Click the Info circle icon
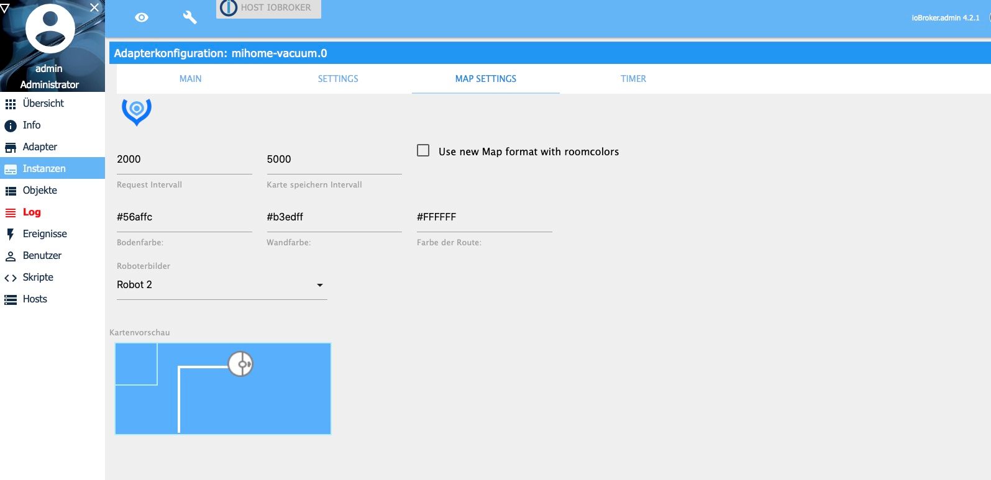Viewport: 991px width, 480px height. (11, 125)
